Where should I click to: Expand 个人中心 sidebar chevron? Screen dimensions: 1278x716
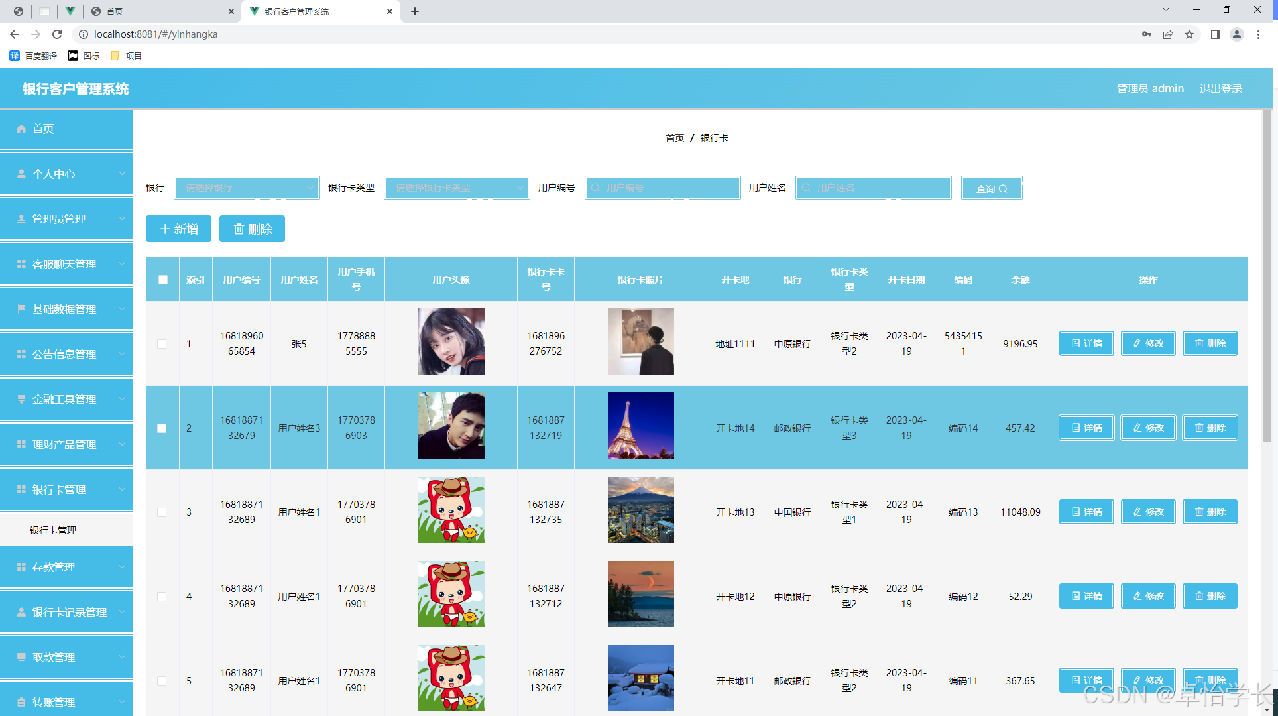pyautogui.click(x=122, y=174)
